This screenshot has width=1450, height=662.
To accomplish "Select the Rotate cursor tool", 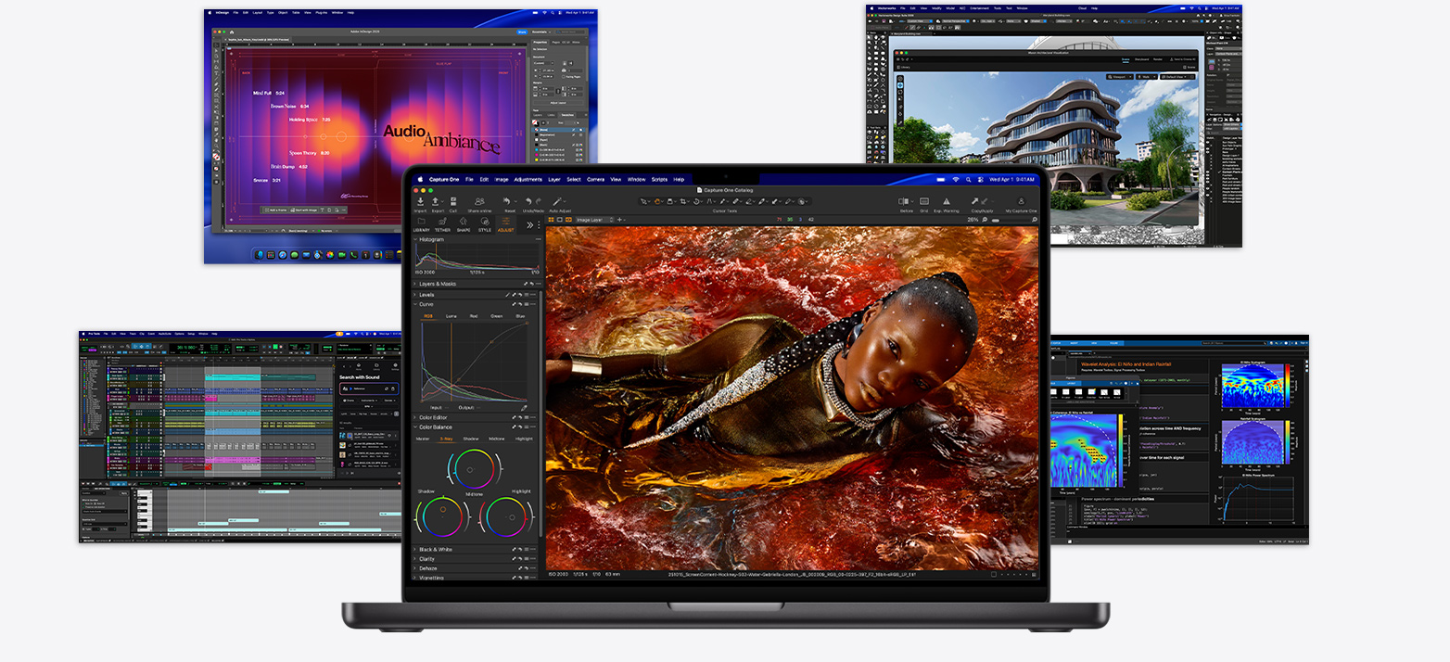I will (x=698, y=201).
